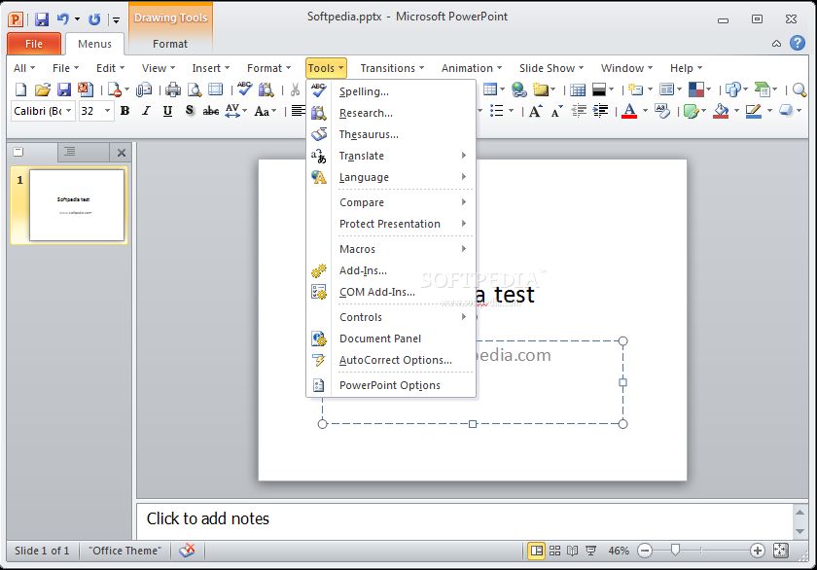This screenshot has height=570, width=817.
Task: Click the Shape Fill paint bucket
Action: tap(721, 111)
